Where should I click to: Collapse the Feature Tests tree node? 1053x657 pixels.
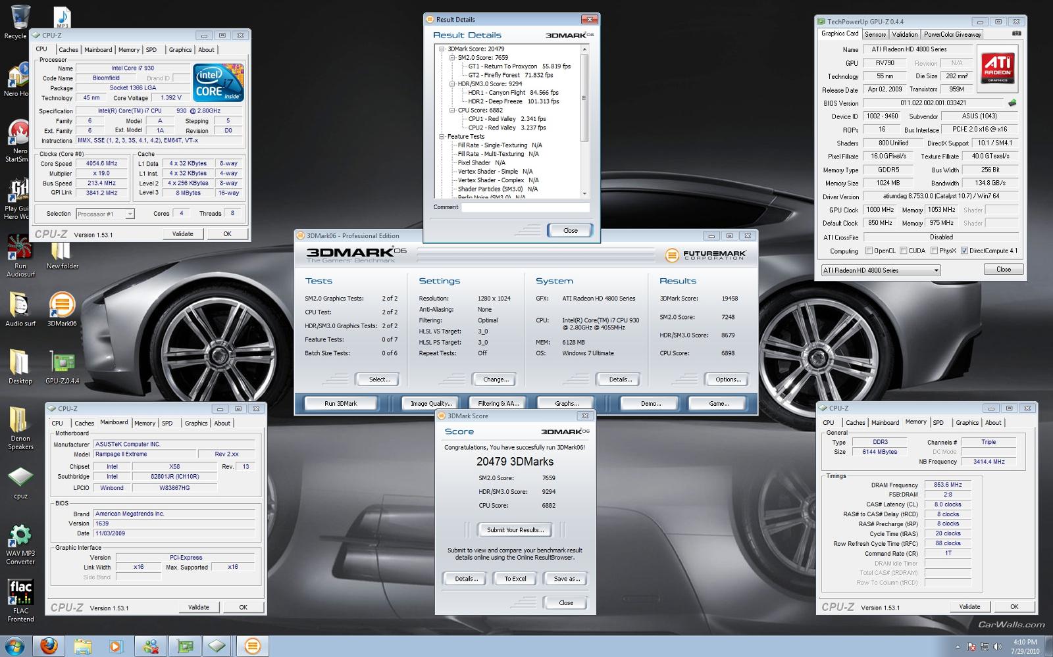(x=442, y=137)
